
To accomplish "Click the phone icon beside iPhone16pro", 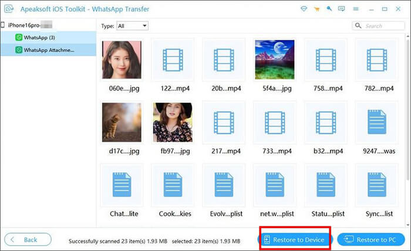I will [3, 25].
